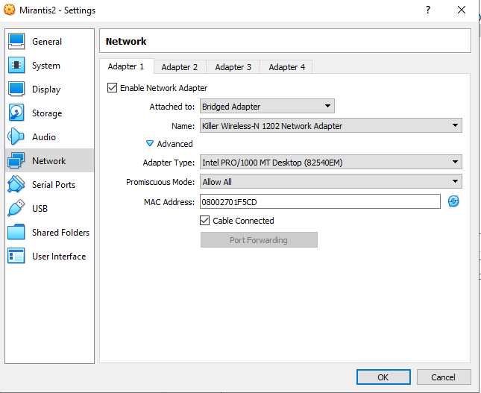Image resolution: width=481 pixels, height=393 pixels.
Task: Switch to the Adapter 2 tab
Action: pyautogui.click(x=180, y=67)
